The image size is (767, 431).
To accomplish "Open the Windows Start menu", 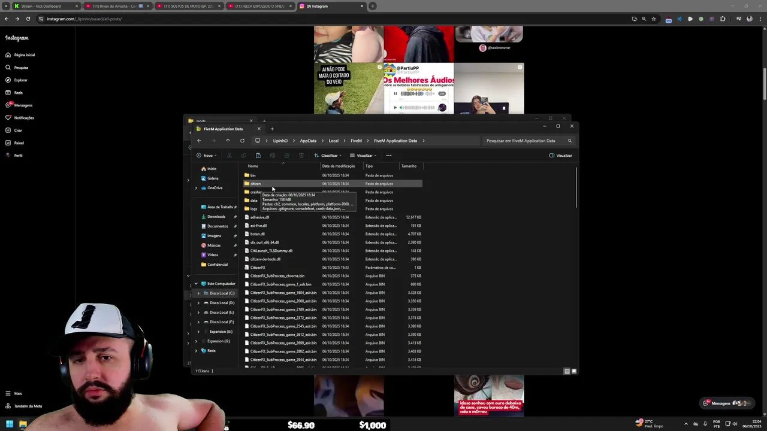I will tap(10, 424).
